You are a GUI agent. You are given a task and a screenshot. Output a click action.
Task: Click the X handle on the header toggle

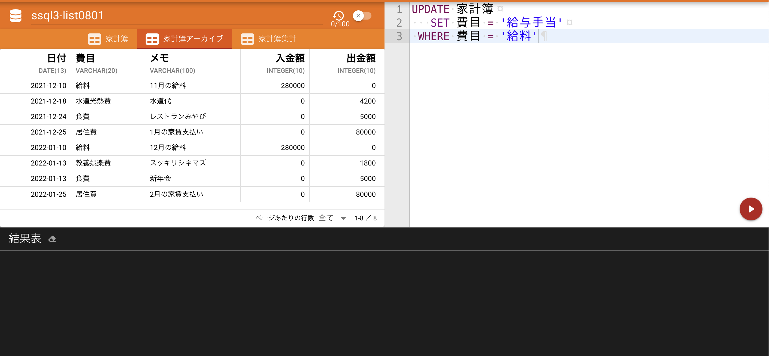point(358,16)
